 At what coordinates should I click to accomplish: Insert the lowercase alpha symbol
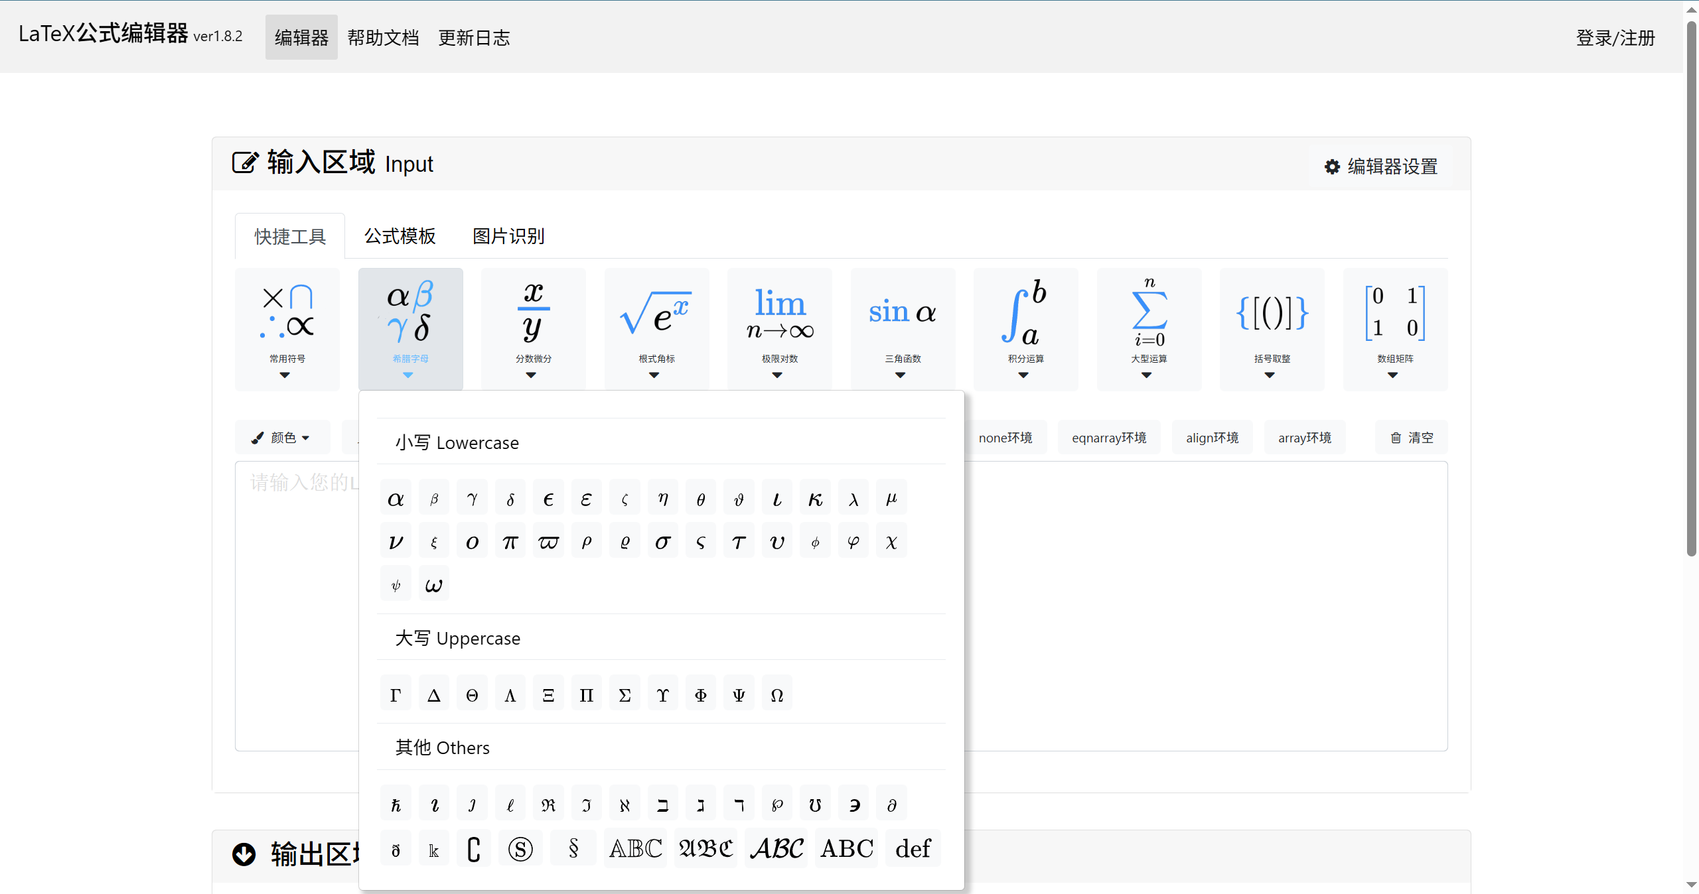pos(396,498)
